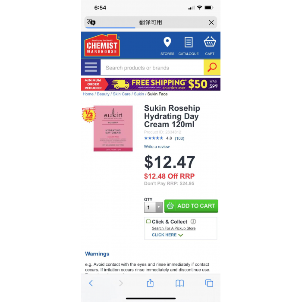Open the free shipping promotion banner
302x302 pixels.
click(151, 84)
